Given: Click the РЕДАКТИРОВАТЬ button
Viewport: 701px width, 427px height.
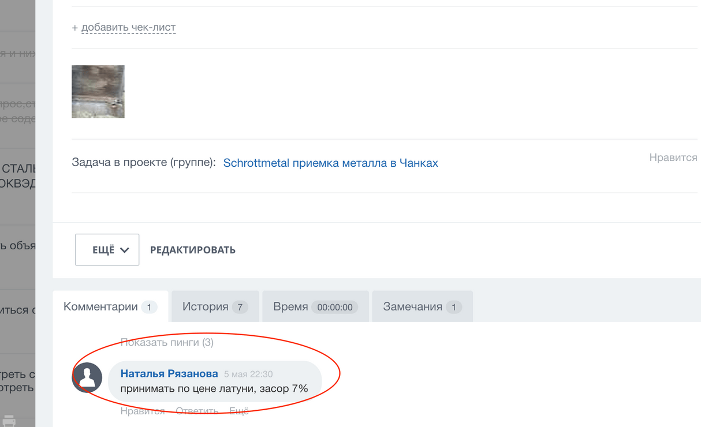Looking at the screenshot, I should (x=193, y=250).
